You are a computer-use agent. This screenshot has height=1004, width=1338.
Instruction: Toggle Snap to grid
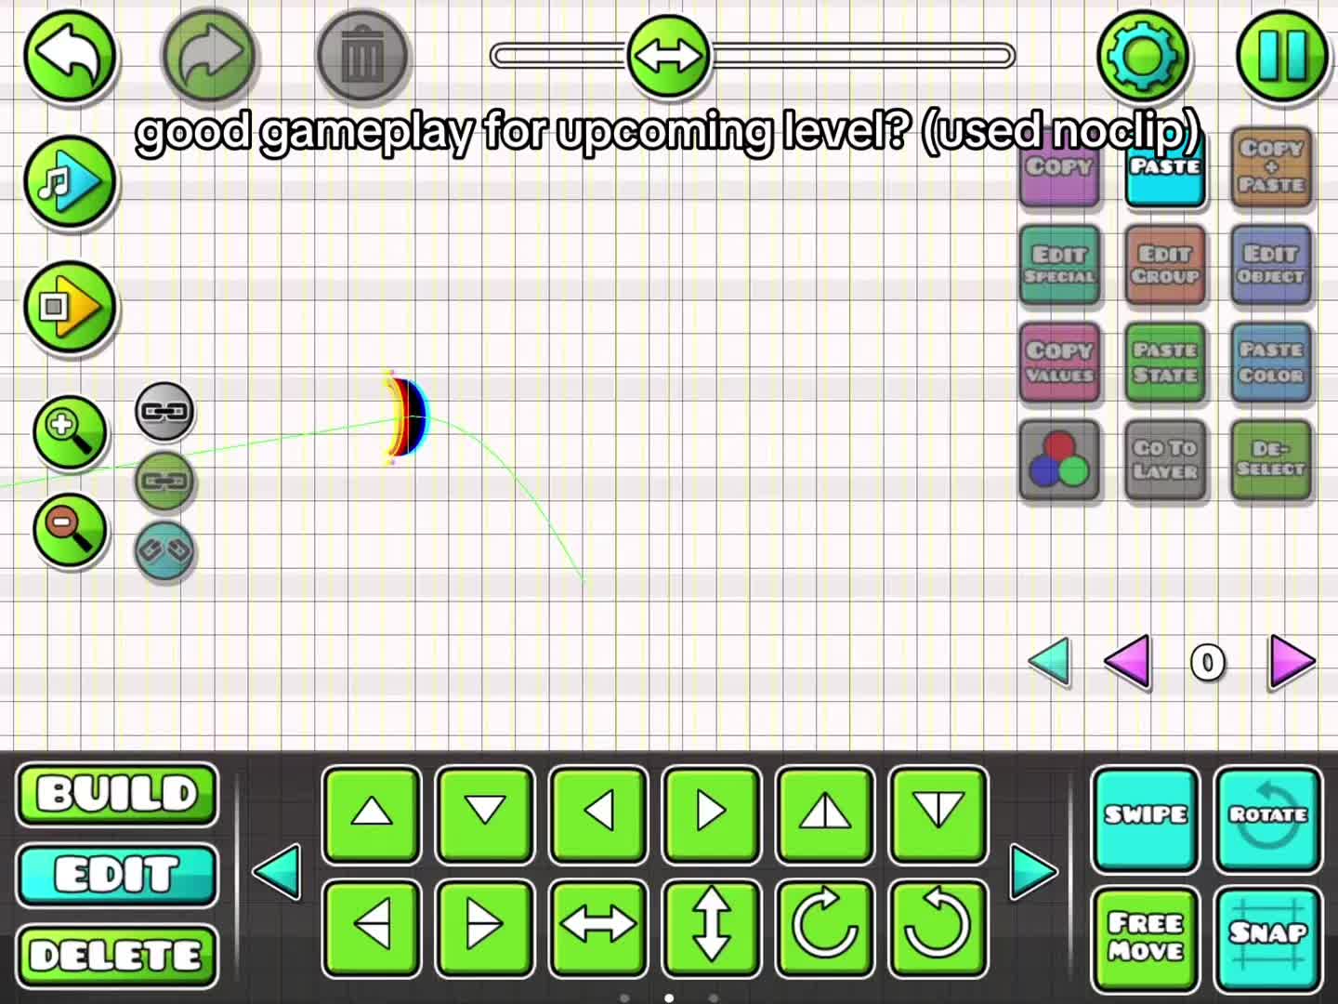tap(1268, 939)
